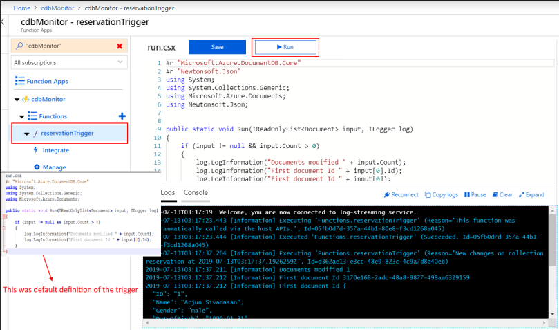Click the "Documents modified" LogInformation code line
The image size is (559, 330).
coord(301,163)
